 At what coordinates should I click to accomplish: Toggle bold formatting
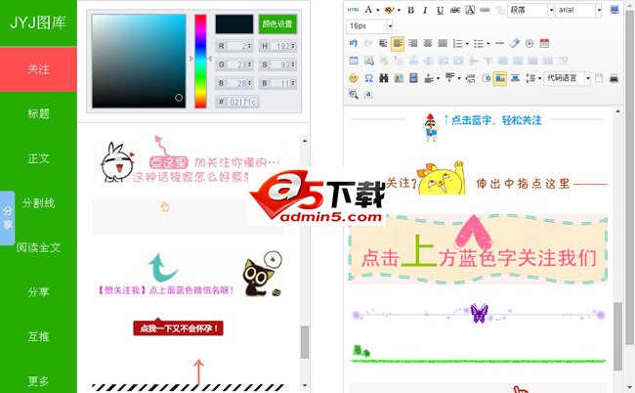(x=410, y=10)
